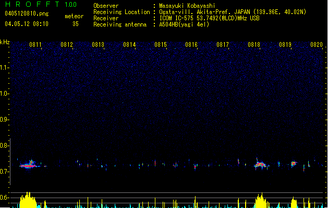Click the 0815 time marker
Viewport: 328px width, 208px height.
(x=161, y=45)
